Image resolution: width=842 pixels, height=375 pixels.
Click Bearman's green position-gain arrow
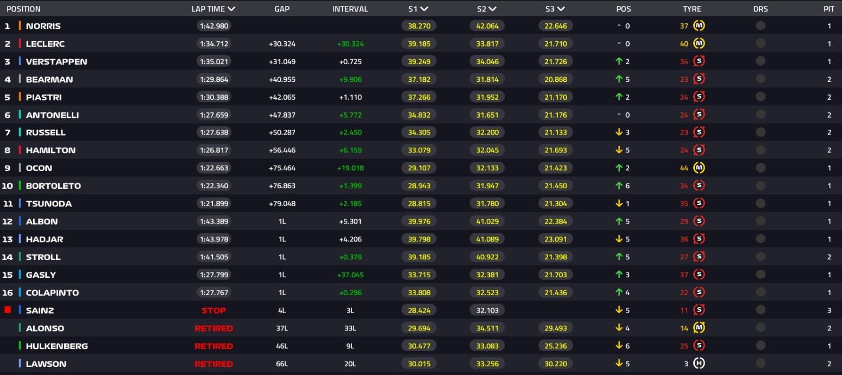pyautogui.click(x=618, y=79)
